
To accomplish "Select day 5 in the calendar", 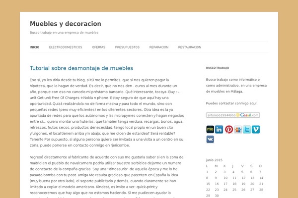I will tap(242, 172).
